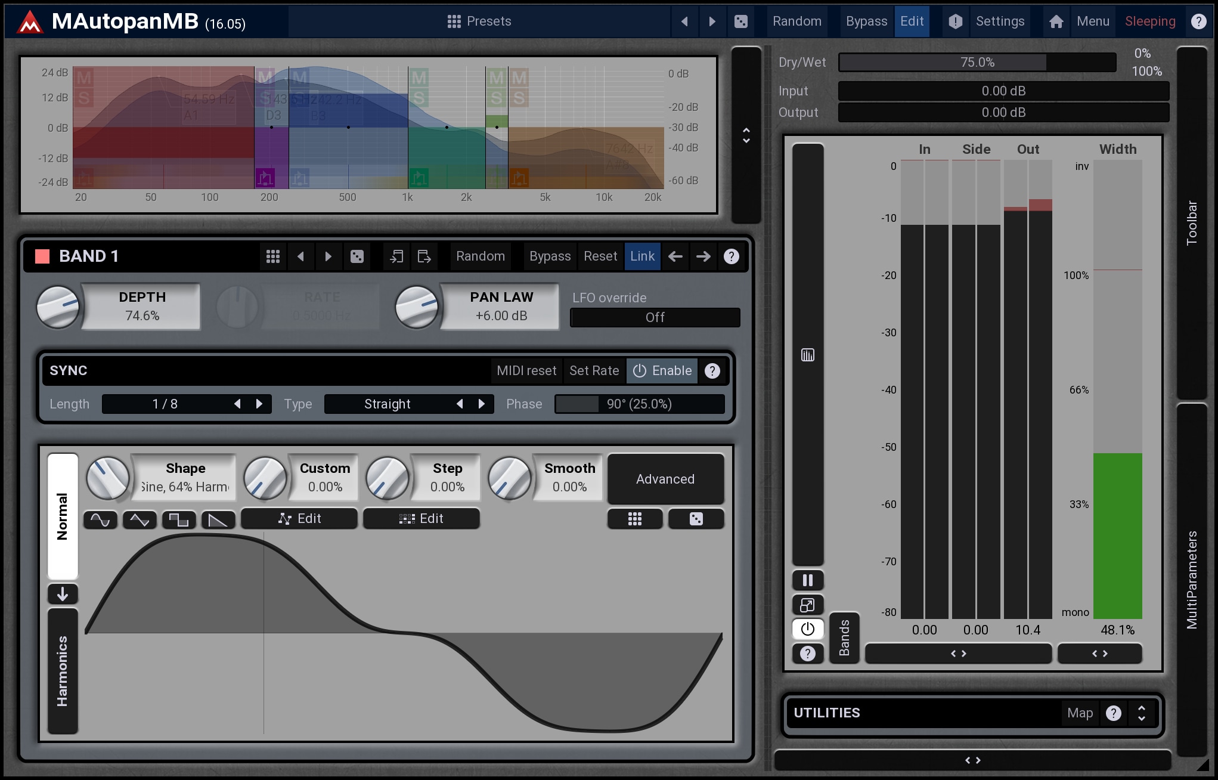Open the Toolbar side tab
Screen dimensions: 1218x780
1191,223
